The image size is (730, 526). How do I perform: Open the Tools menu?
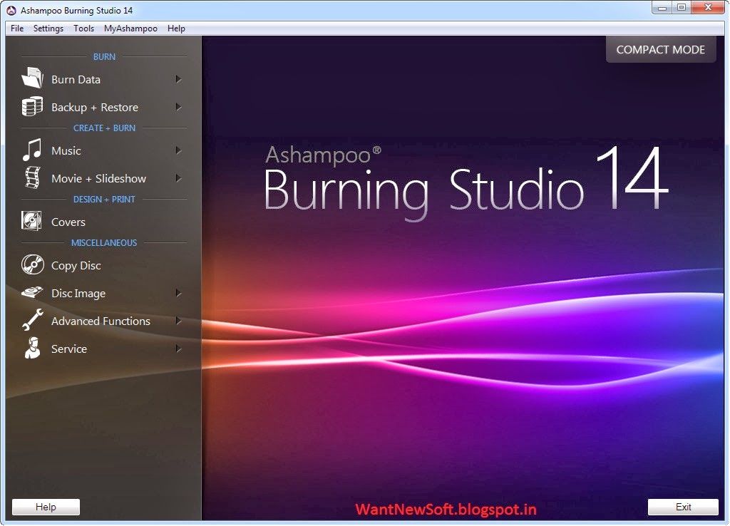[84, 29]
